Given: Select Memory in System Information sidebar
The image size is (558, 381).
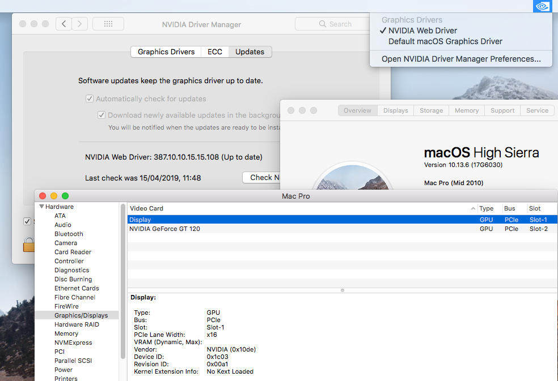Looking at the screenshot, I should pos(66,333).
